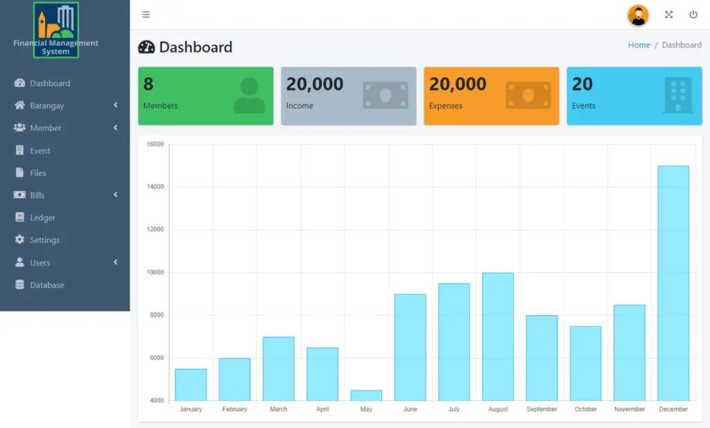Click the fullscreen expand icon
Screen dimensions: 710x428
click(668, 14)
